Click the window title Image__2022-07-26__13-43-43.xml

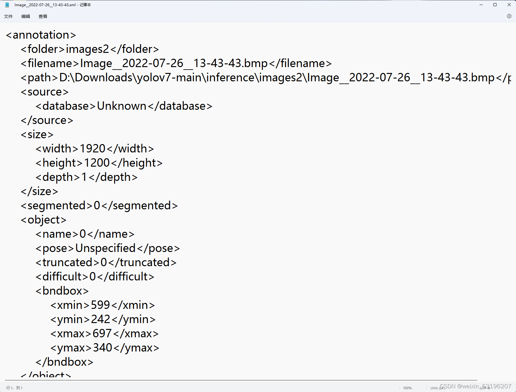pos(45,5)
